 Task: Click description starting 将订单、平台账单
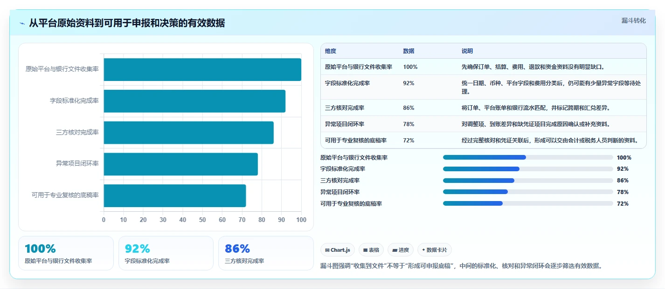(536, 108)
